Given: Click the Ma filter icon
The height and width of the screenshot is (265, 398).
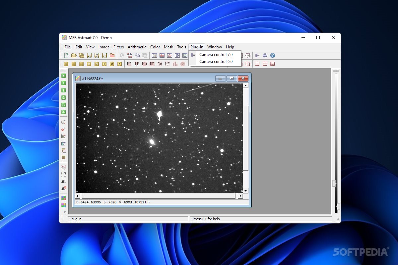Looking at the screenshot, I should click(144, 64).
